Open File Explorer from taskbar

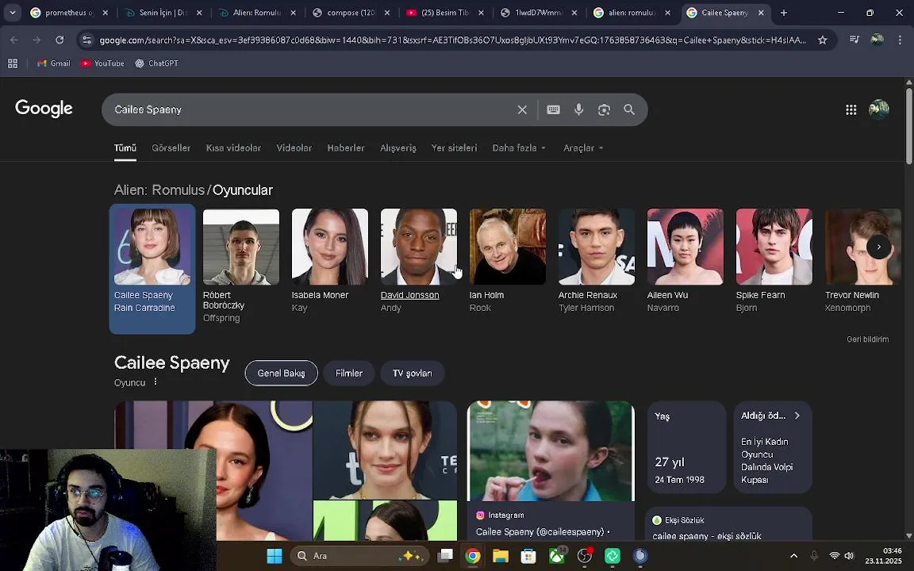click(x=500, y=556)
